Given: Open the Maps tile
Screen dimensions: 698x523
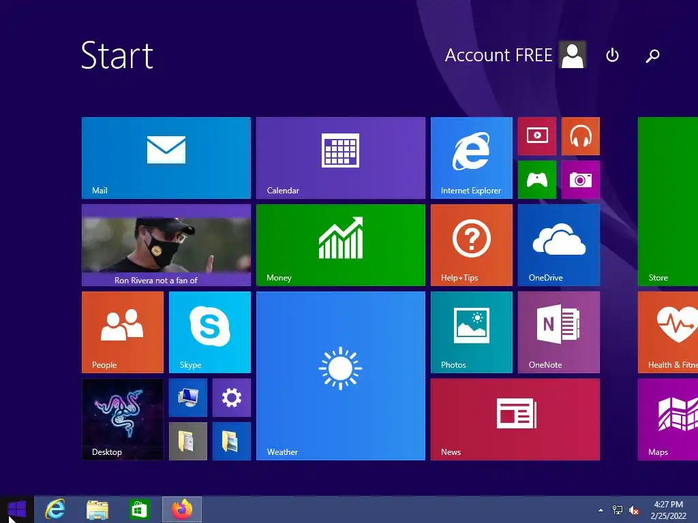Looking at the screenshot, I should tap(668, 419).
